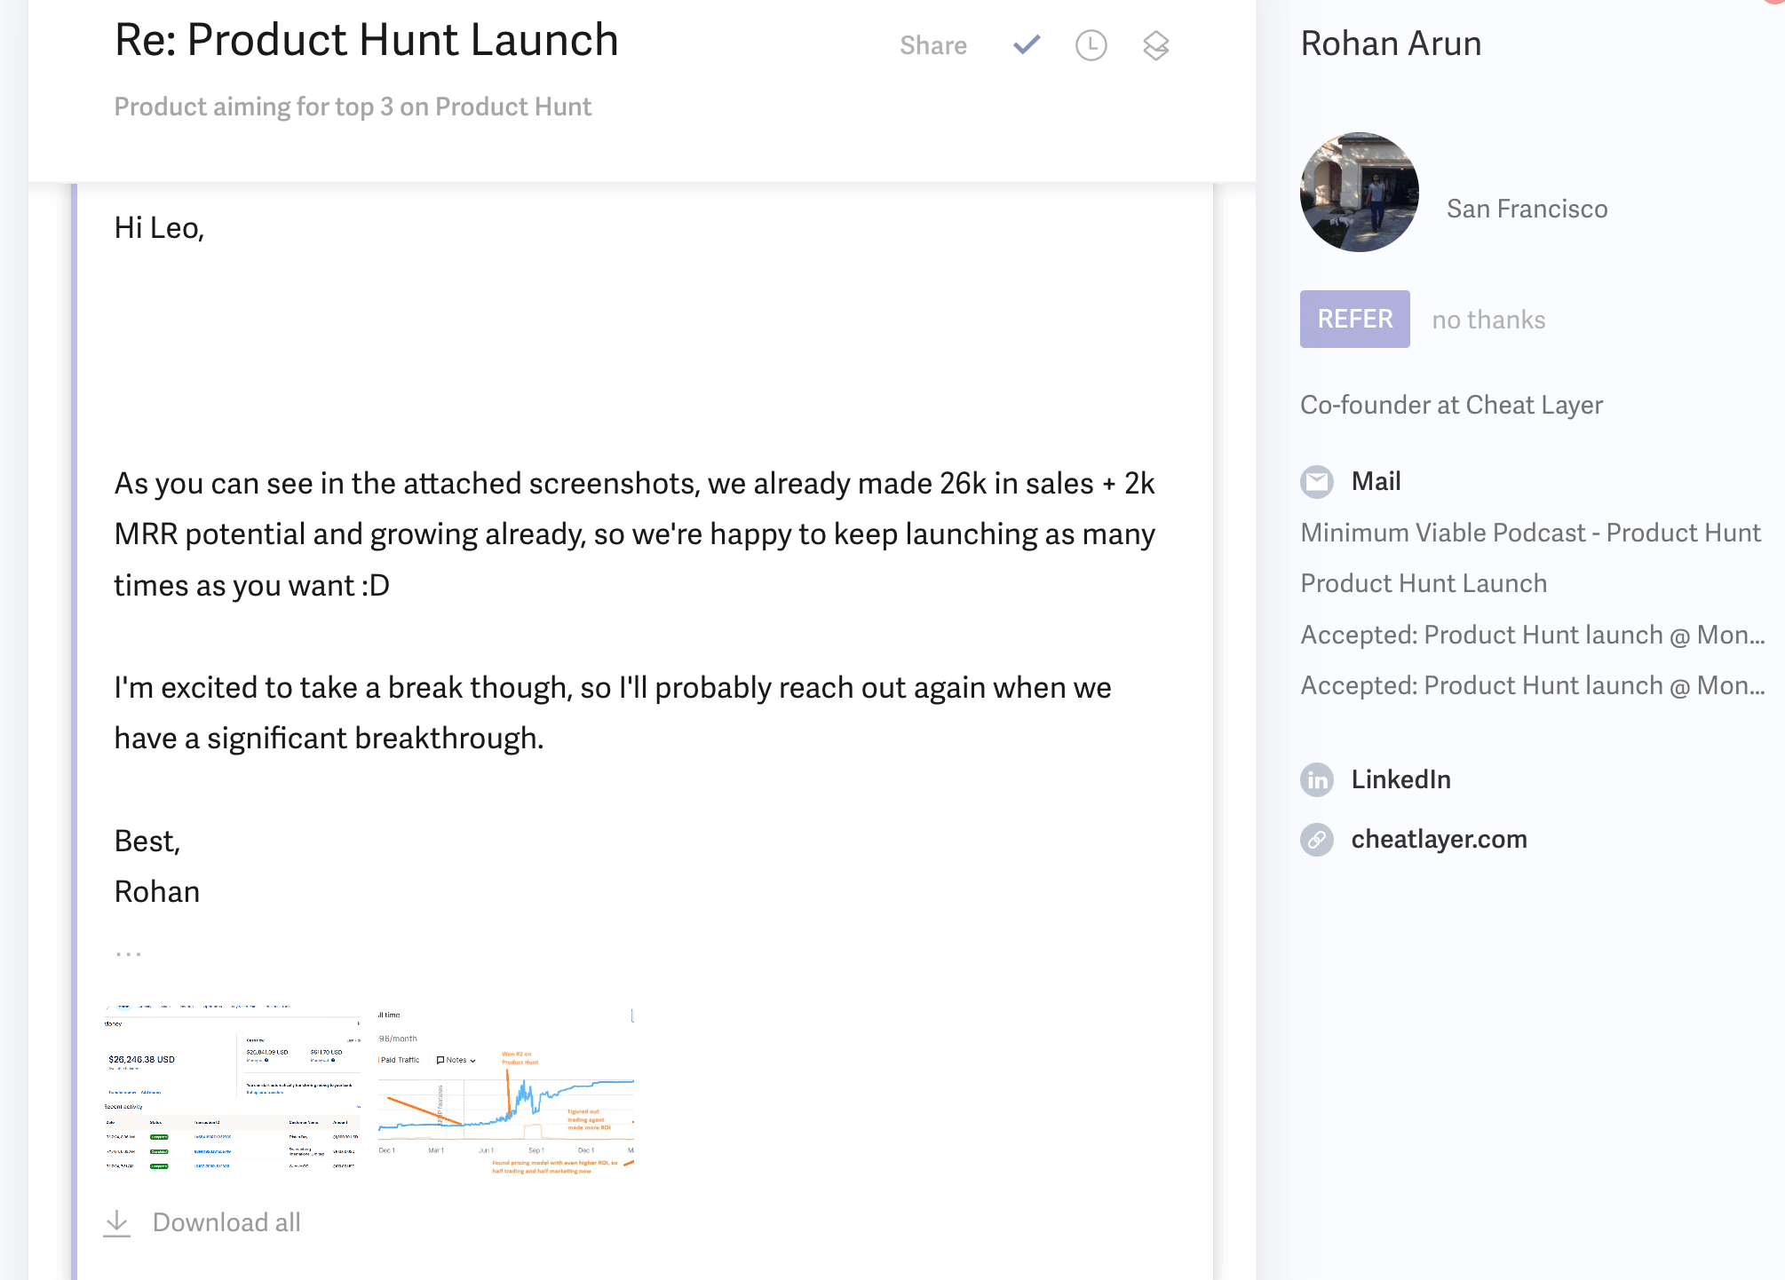Dismiss the referral with 'no thanks'
Viewport: 1785px width, 1280px height.
click(x=1488, y=320)
